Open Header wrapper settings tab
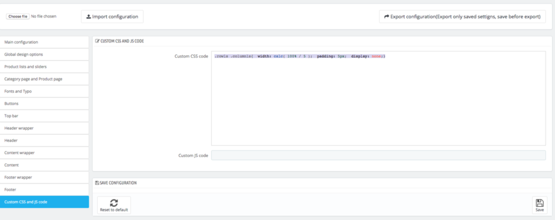The image size is (555, 220). coord(44,128)
